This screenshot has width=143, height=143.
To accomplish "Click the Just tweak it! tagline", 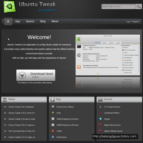I will [47, 10].
